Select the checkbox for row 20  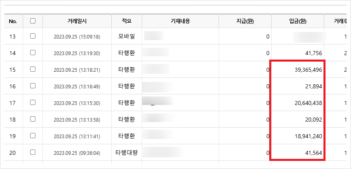33,152
